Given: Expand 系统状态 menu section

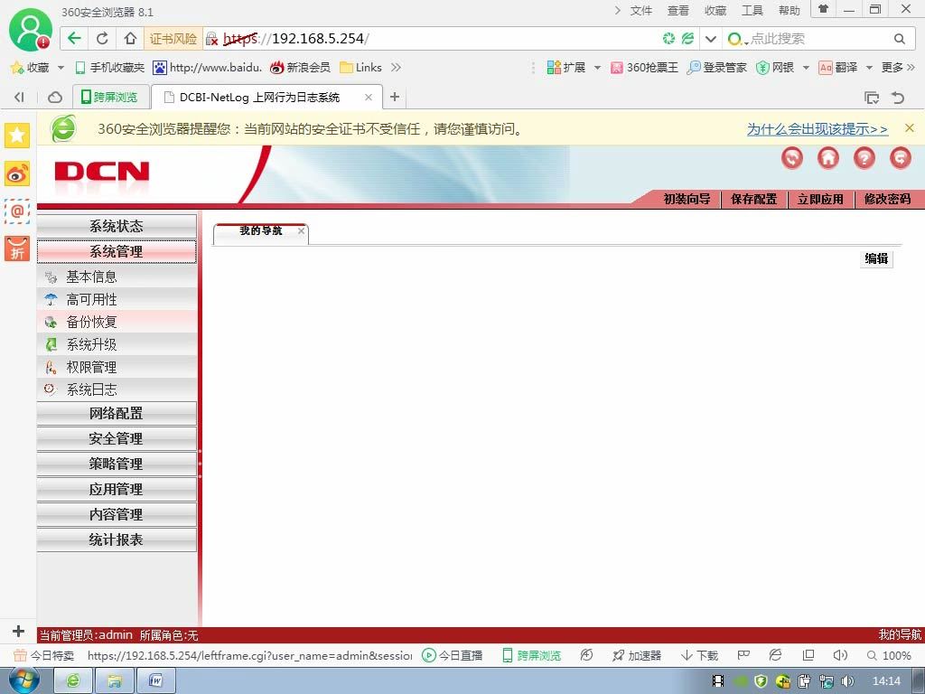Looking at the screenshot, I should click(117, 226).
